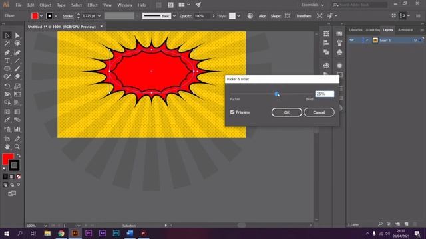
Task: Select the Scale tool
Action: [17, 86]
